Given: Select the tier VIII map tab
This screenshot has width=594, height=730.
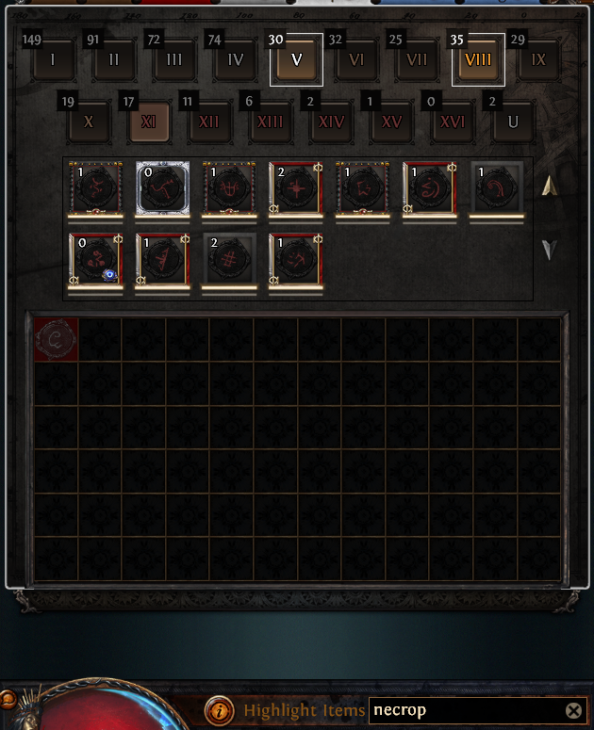Looking at the screenshot, I should click(478, 60).
